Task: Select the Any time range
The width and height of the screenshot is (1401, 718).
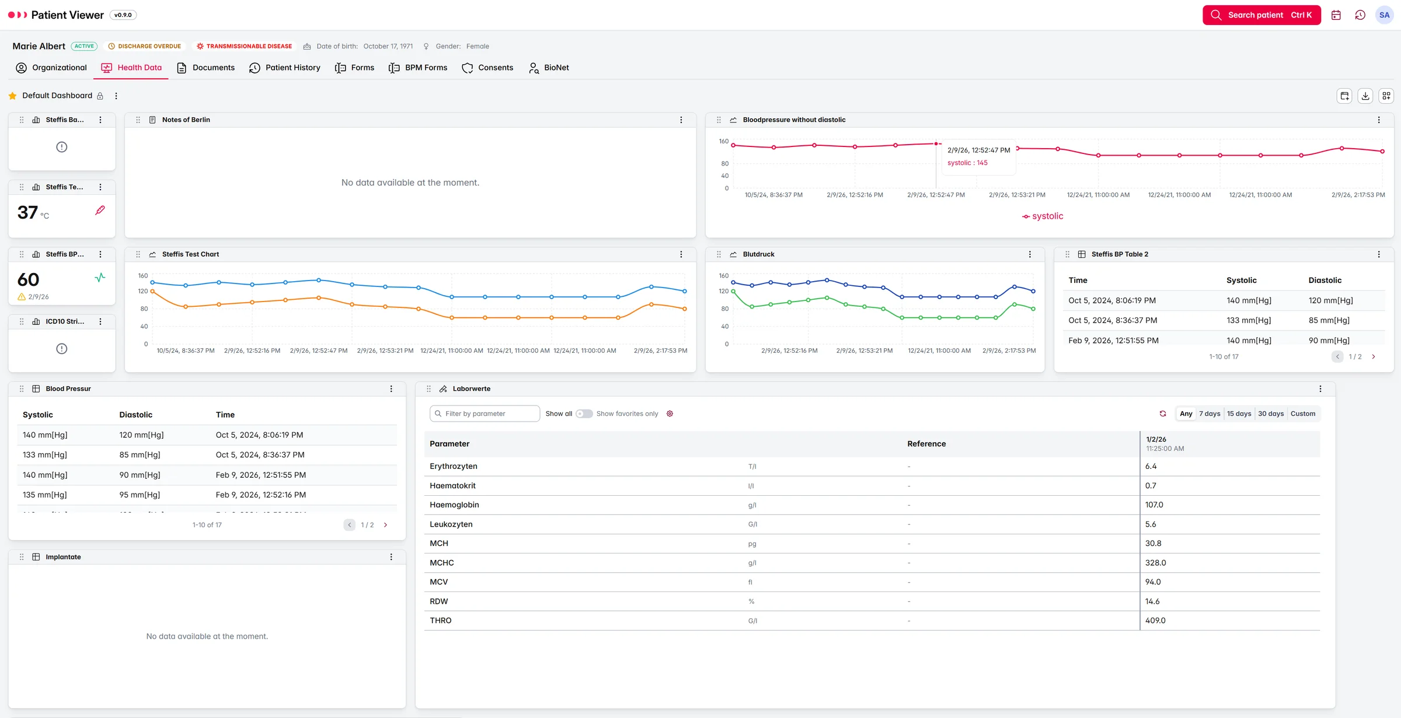Action: [1186, 414]
